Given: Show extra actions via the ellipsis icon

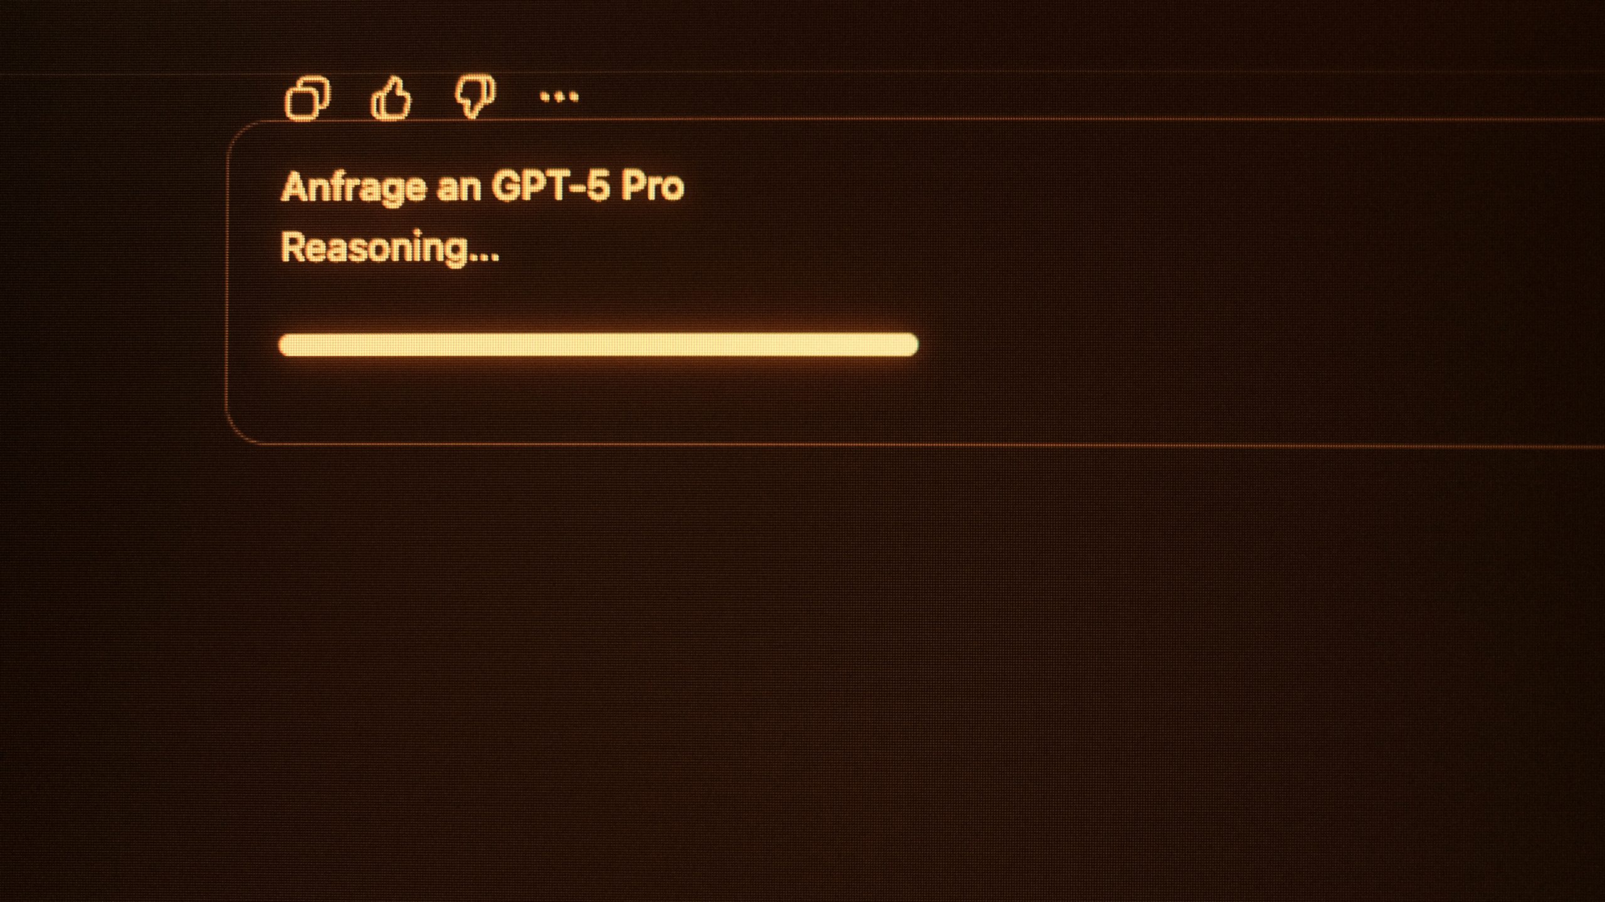Looking at the screenshot, I should [559, 97].
